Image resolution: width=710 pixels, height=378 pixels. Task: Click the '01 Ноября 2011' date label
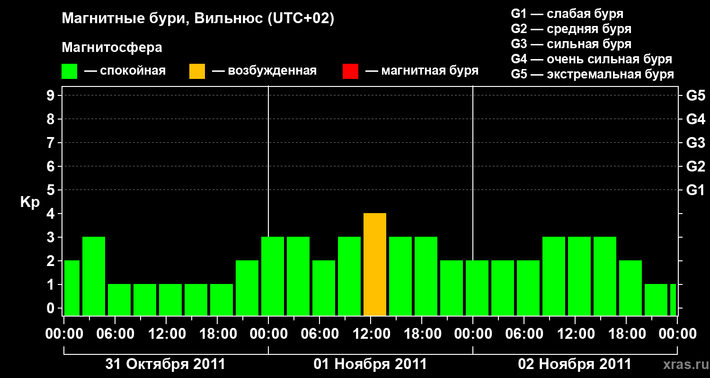(371, 364)
